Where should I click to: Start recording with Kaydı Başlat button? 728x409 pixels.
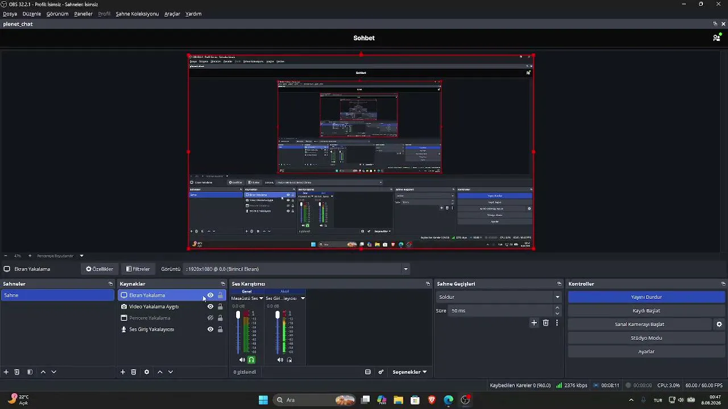tap(647, 311)
